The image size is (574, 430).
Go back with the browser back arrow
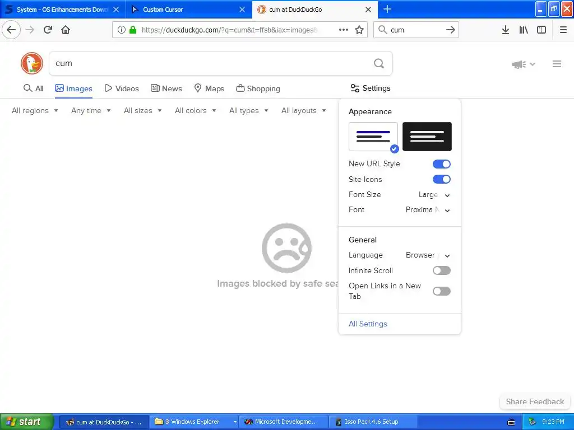coord(11,30)
